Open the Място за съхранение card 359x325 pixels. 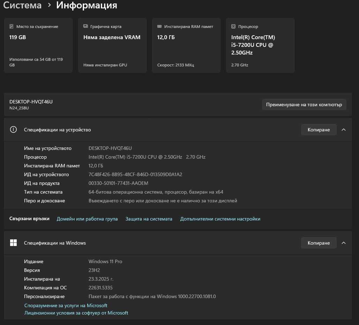[x=38, y=45]
